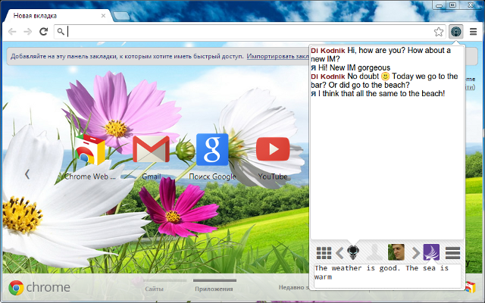This screenshot has height=303, width=485.
Task: Open the Chrome main menu button
Action: click(474, 32)
